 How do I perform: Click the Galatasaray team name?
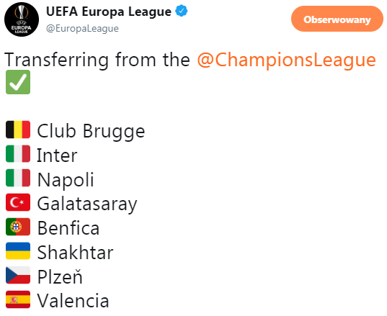click(87, 204)
